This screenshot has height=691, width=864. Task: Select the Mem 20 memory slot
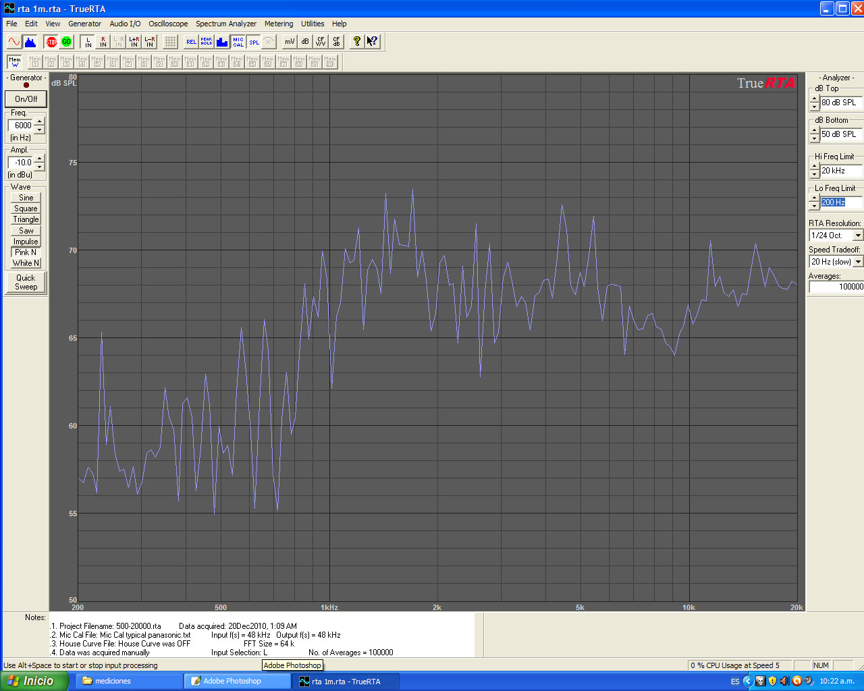pyautogui.click(x=330, y=62)
